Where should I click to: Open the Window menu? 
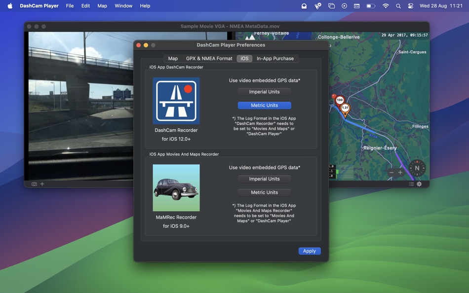point(123,6)
